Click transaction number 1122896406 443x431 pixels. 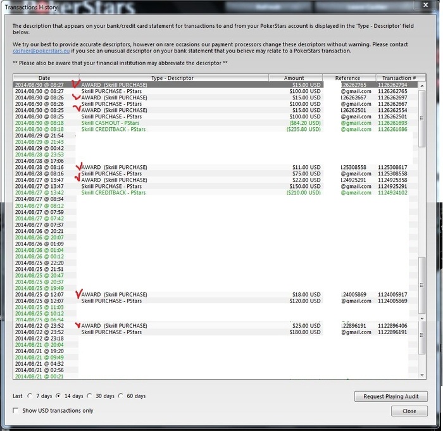pos(392,325)
